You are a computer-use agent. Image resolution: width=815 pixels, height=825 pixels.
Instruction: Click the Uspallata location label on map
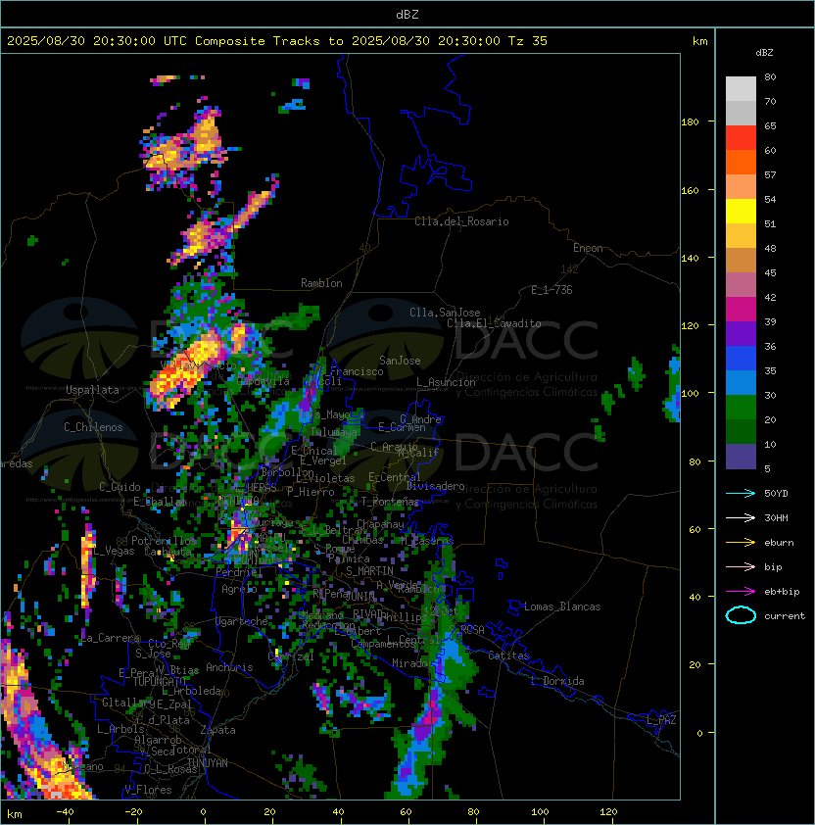pyautogui.click(x=92, y=390)
